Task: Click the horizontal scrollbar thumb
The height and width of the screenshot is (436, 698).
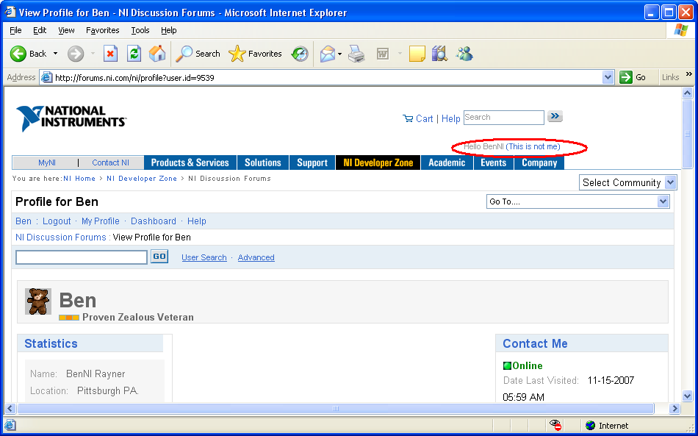Action: tap(336, 408)
